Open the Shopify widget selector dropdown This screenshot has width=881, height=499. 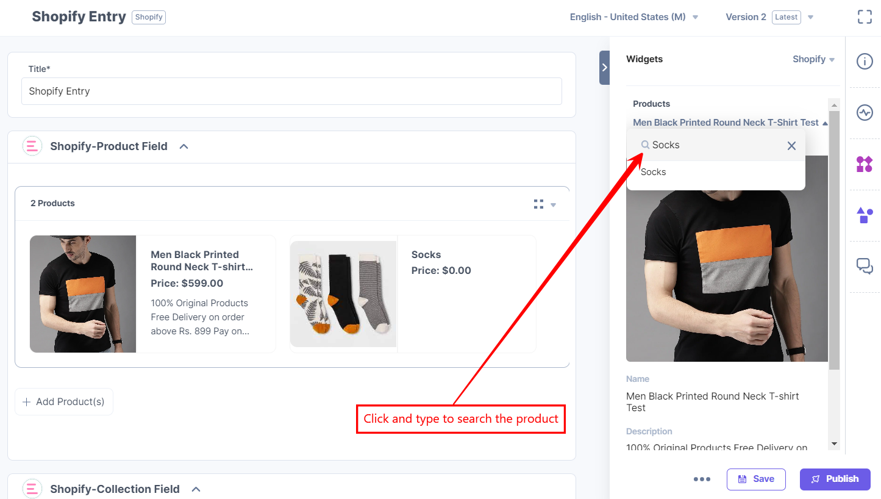(x=813, y=59)
